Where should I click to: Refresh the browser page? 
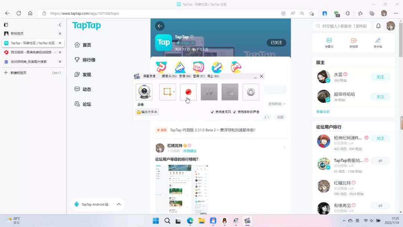[19, 13]
